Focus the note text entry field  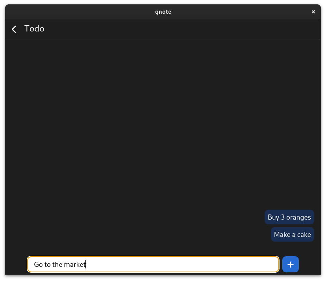pyautogui.click(x=153, y=264)
